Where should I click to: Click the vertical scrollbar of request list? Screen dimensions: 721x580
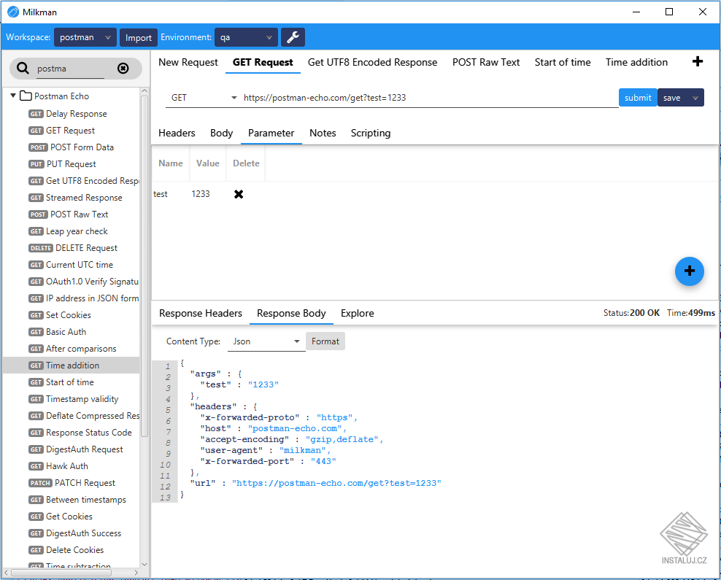(x=144, y=266)
